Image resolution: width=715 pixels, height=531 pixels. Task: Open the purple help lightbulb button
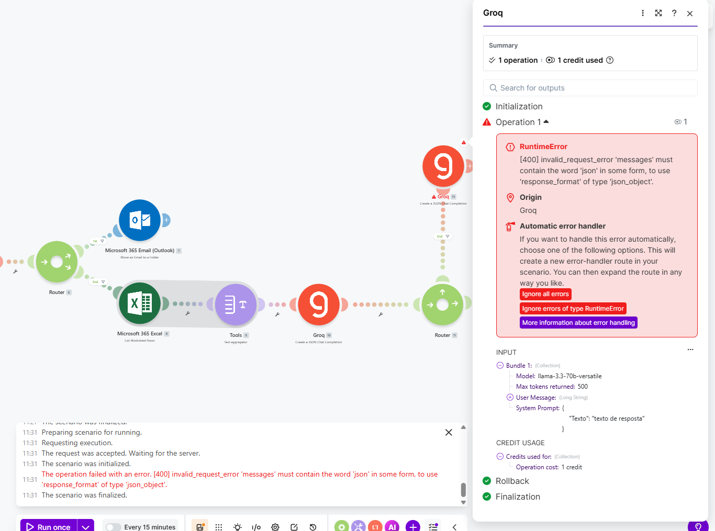tap(698, 526)
